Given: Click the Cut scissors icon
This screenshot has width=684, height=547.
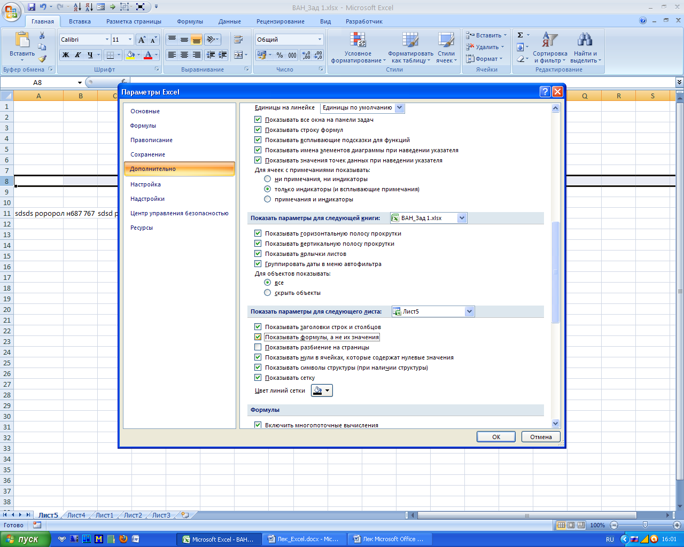Looking at the screenshot, I should click(x=42, y=35).
